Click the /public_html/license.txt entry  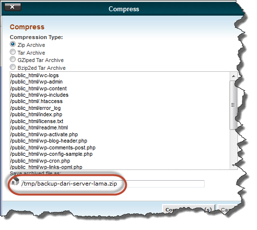click(x=37, y=122)
